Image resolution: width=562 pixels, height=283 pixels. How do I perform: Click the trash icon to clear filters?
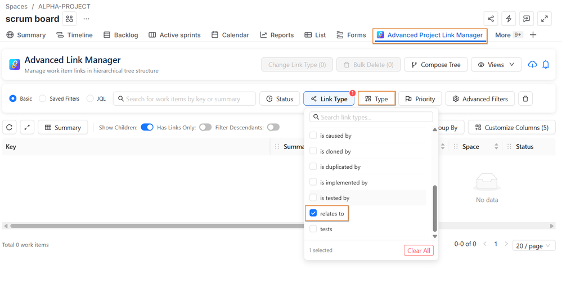[525, 98]
